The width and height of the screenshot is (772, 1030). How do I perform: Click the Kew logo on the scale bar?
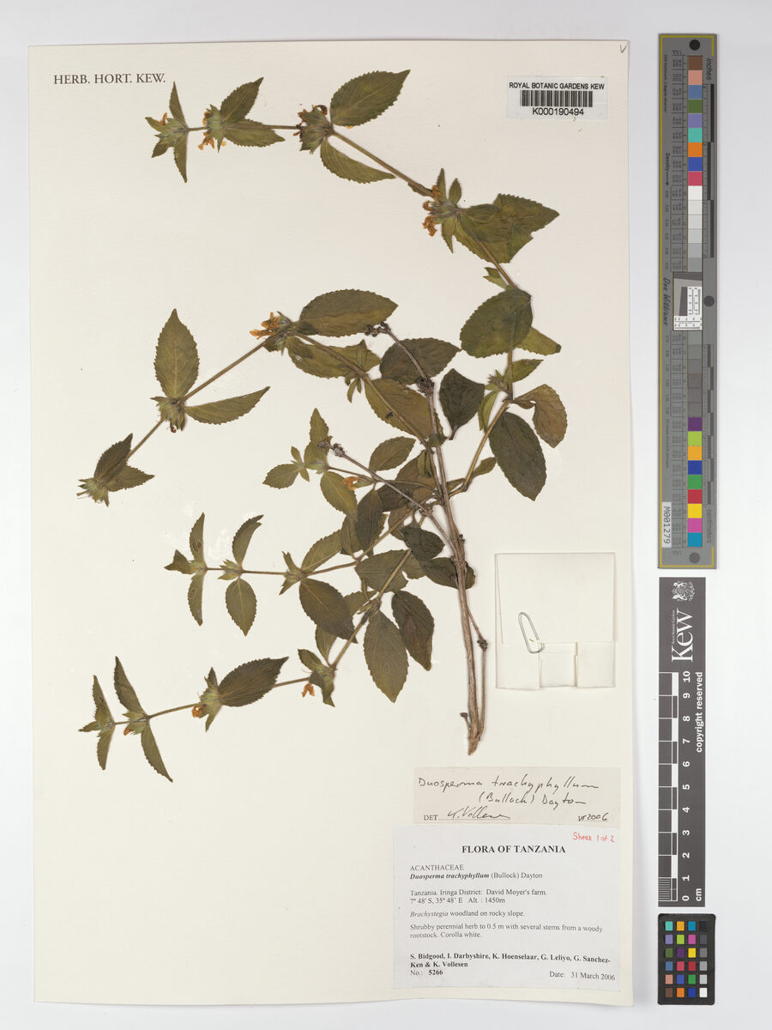[682, 633]
